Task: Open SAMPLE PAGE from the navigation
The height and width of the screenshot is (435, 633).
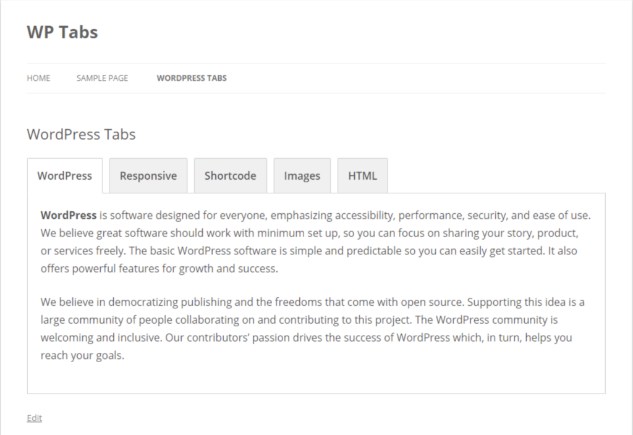Action: (102, 78)
